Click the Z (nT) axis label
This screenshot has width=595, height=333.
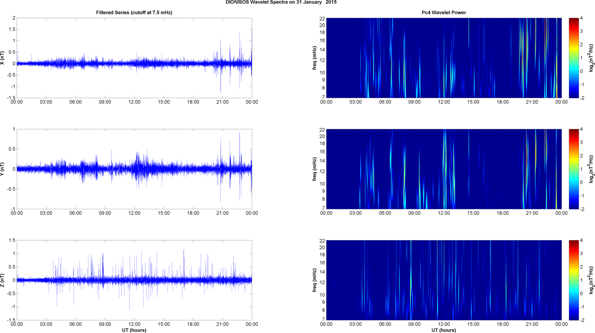(x=3, y=280)
